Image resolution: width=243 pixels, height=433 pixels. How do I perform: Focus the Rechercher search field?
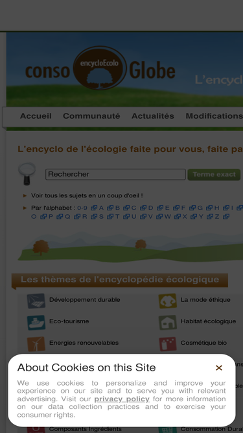(x=115, y=174)
